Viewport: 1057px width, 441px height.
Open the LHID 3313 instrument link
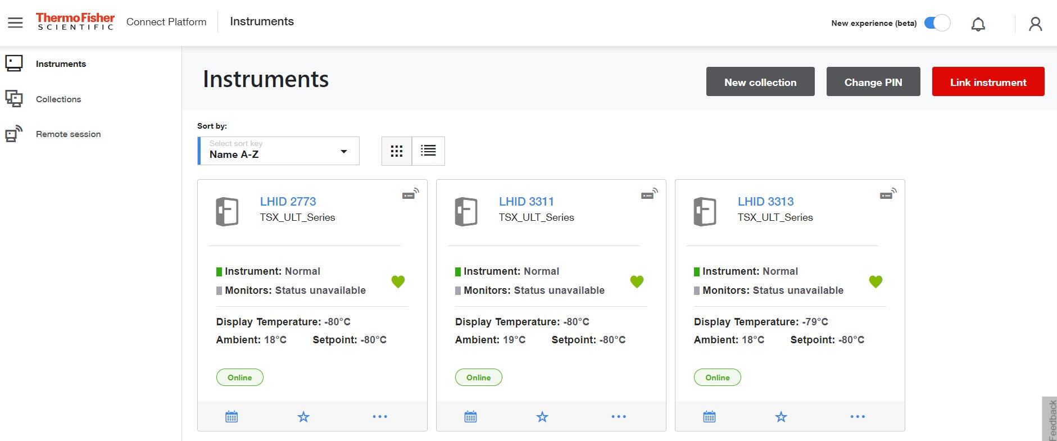(765, 201)
